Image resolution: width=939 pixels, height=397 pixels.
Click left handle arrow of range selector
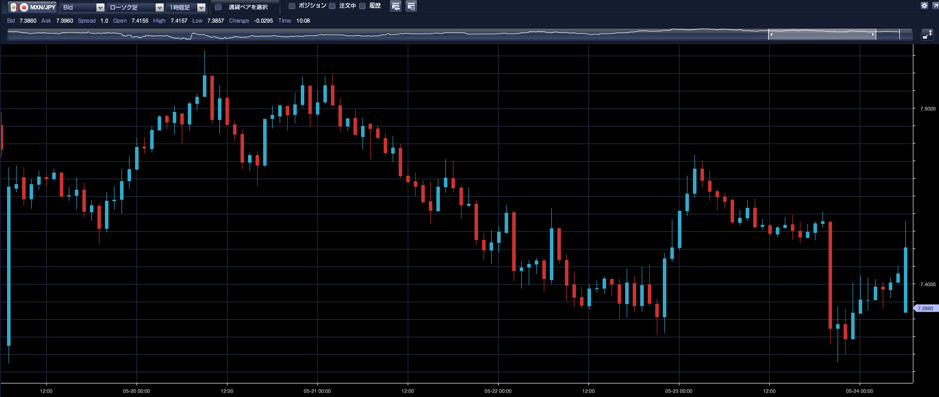[x=771, y=35]
